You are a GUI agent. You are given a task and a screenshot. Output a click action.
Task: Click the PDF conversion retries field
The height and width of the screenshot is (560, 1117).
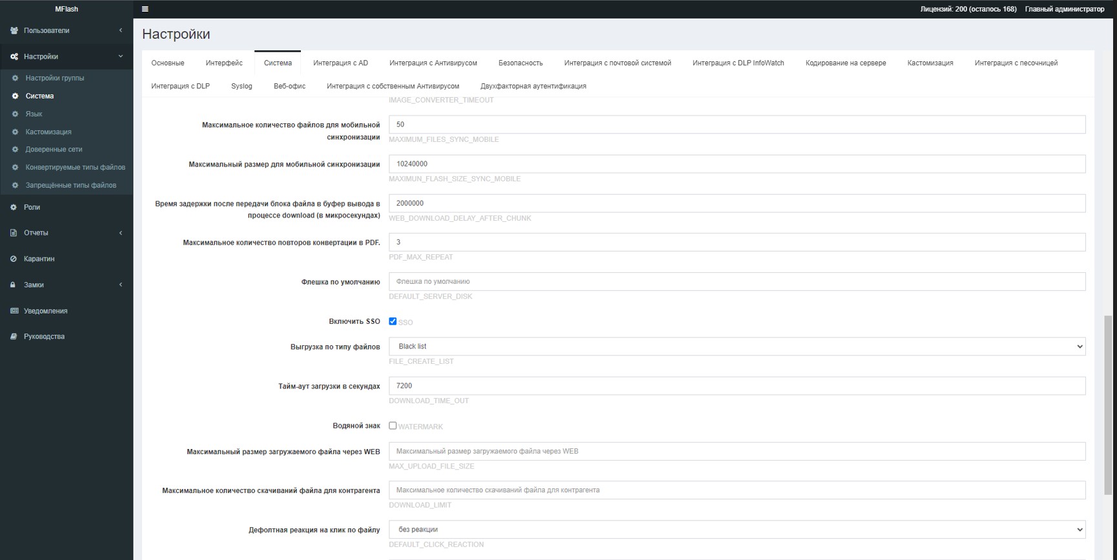click(x=737, y=242)
